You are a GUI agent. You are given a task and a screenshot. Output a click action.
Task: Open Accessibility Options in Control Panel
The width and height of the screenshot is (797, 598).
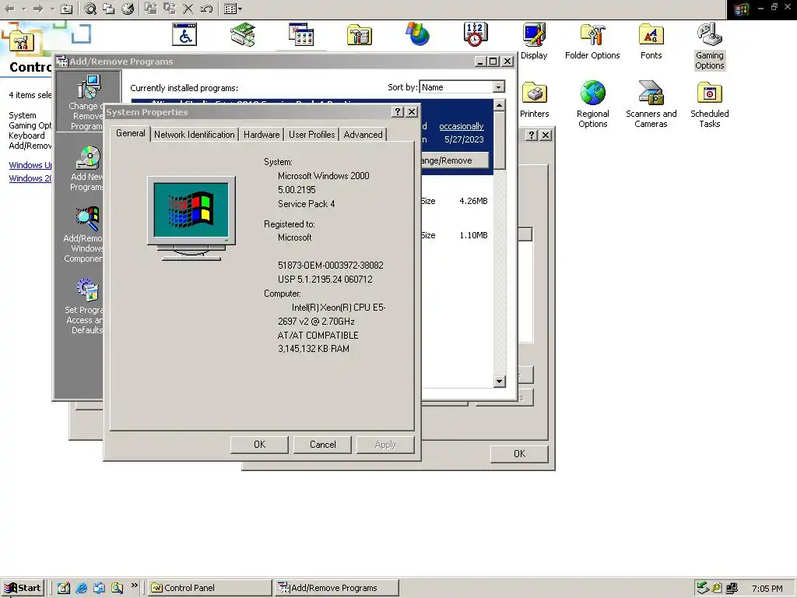pos(184,34)
